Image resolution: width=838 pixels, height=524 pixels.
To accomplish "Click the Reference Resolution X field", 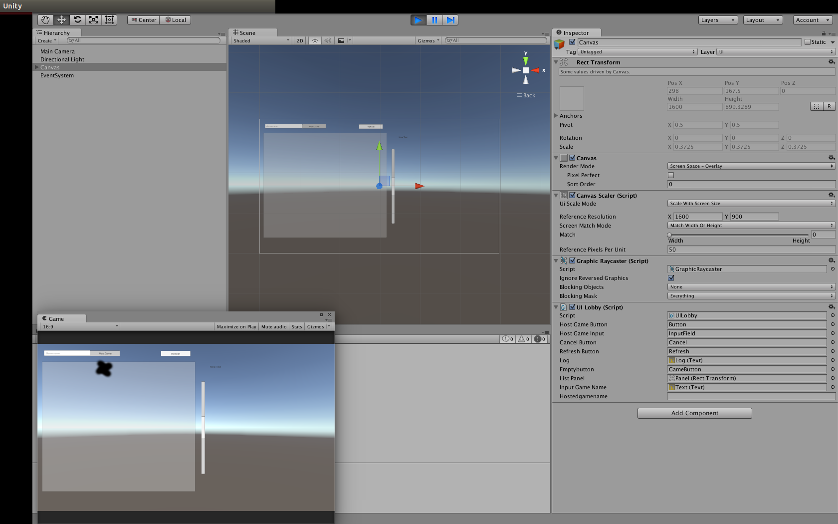I will 698,217.
